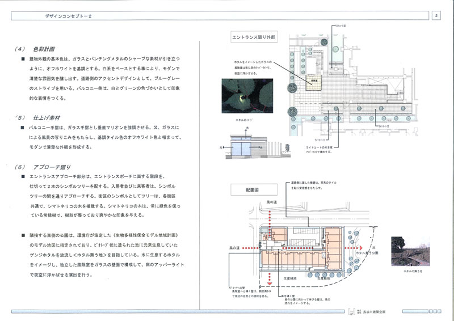The width and height of the screenshot is (454, 321).
Task: Click the "風の道" label above the site plan
Action: pyautogui.click(x=272, y=202)
